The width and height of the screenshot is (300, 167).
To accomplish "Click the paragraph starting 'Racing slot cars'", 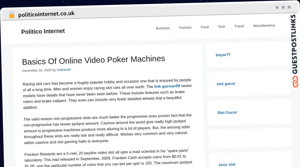I will [107, 93].
